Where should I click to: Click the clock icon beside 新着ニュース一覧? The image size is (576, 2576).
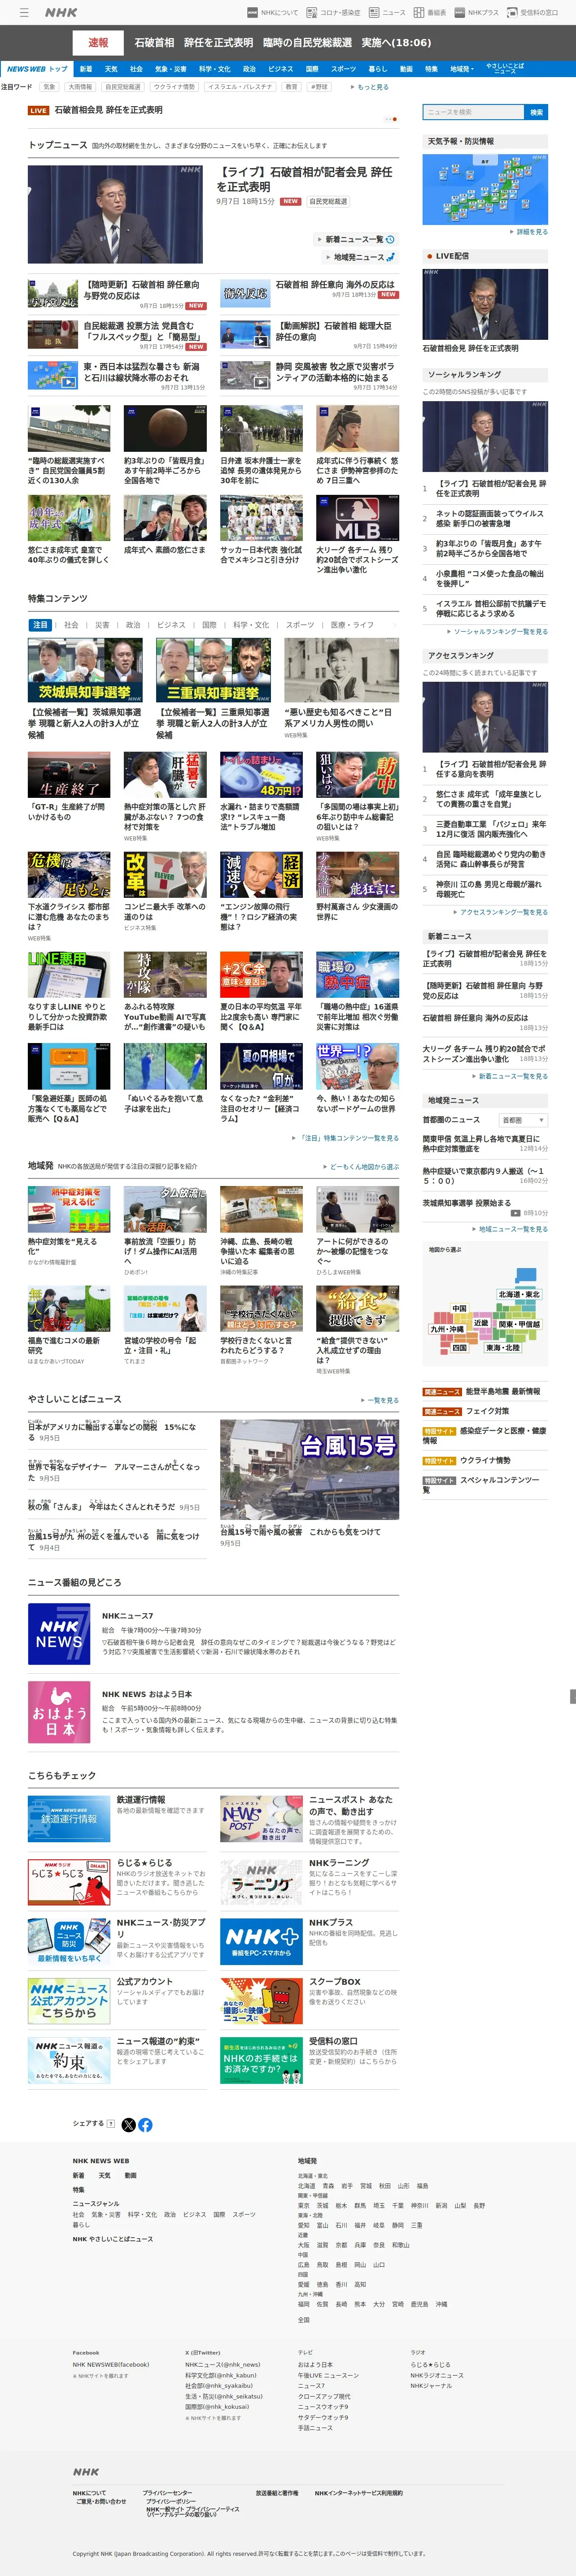390,239
